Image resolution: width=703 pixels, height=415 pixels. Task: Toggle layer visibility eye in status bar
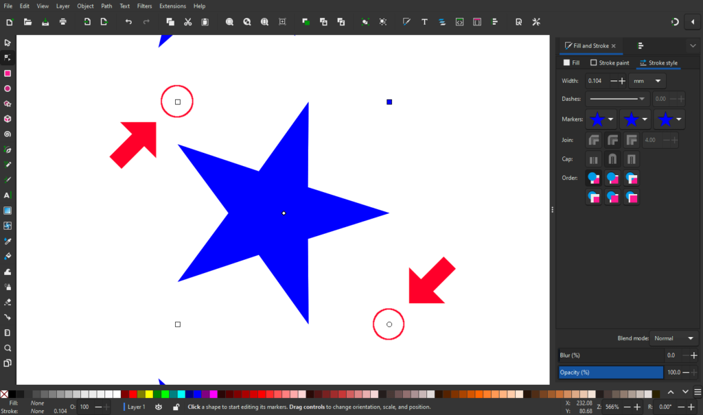(158, 407)
